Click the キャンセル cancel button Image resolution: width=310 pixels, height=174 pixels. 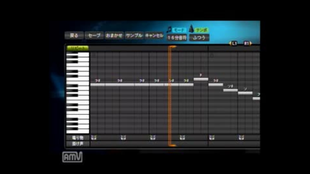pos(154,35)
